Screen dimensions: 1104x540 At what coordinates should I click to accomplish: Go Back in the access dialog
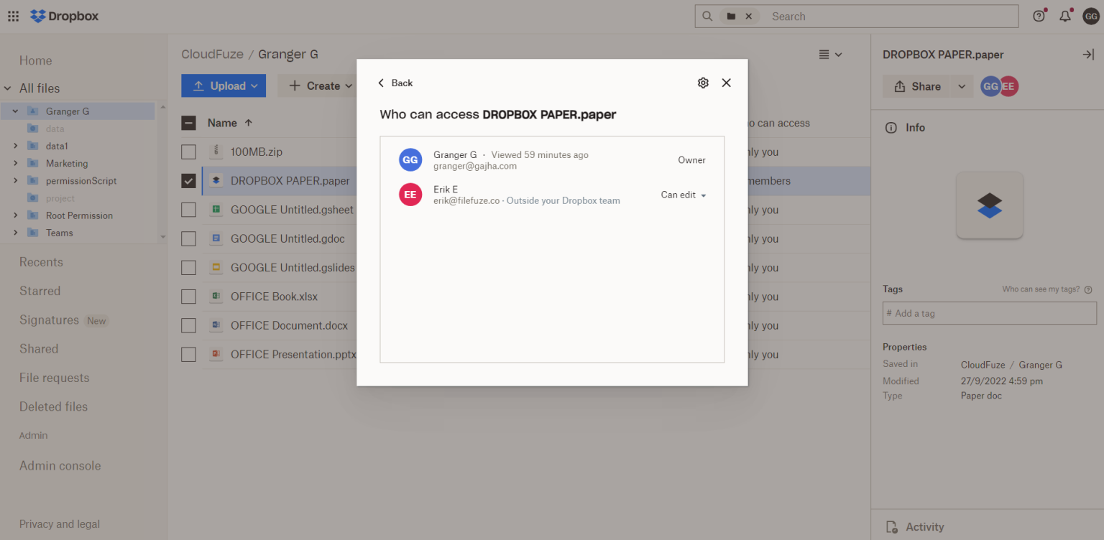(x=395, y=83)
